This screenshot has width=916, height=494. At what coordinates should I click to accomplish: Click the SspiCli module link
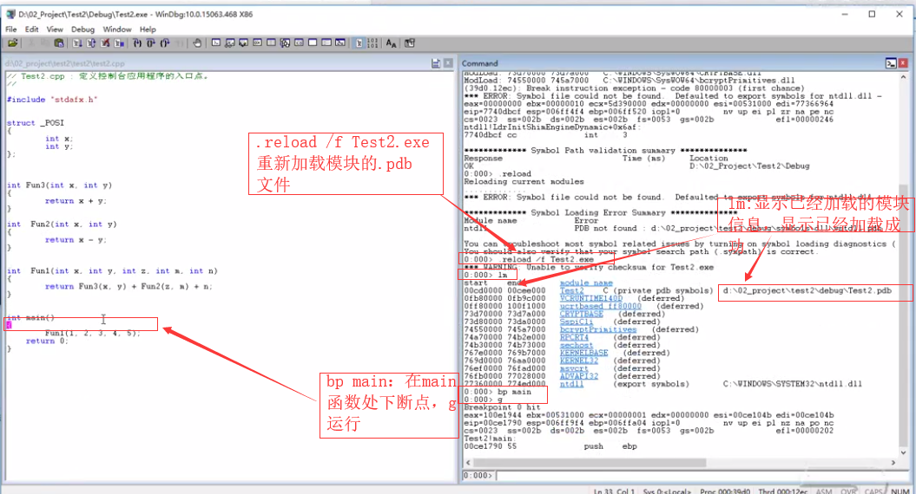point(576,322)
